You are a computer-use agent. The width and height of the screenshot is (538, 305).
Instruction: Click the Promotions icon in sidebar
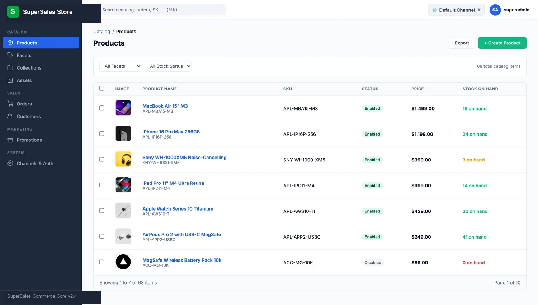coord(10,140)
